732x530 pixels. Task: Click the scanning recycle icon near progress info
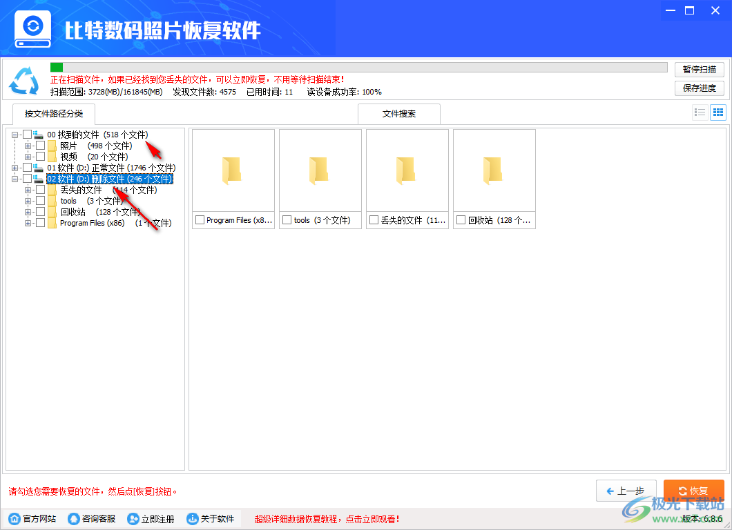[x=24, y=79]
